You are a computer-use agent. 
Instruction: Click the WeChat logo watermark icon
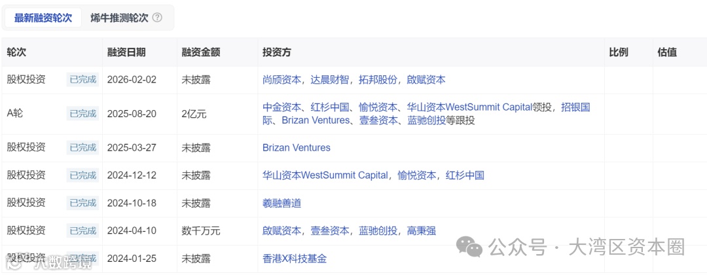tap(469, 247)
